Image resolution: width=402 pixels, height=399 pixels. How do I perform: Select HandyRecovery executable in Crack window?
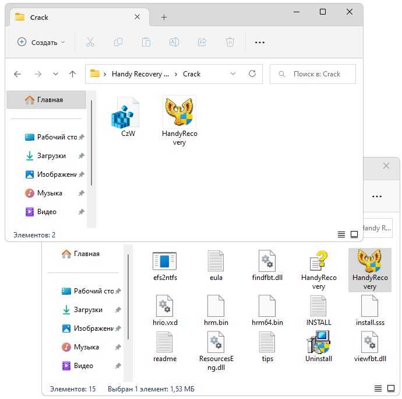click(179, 121)
